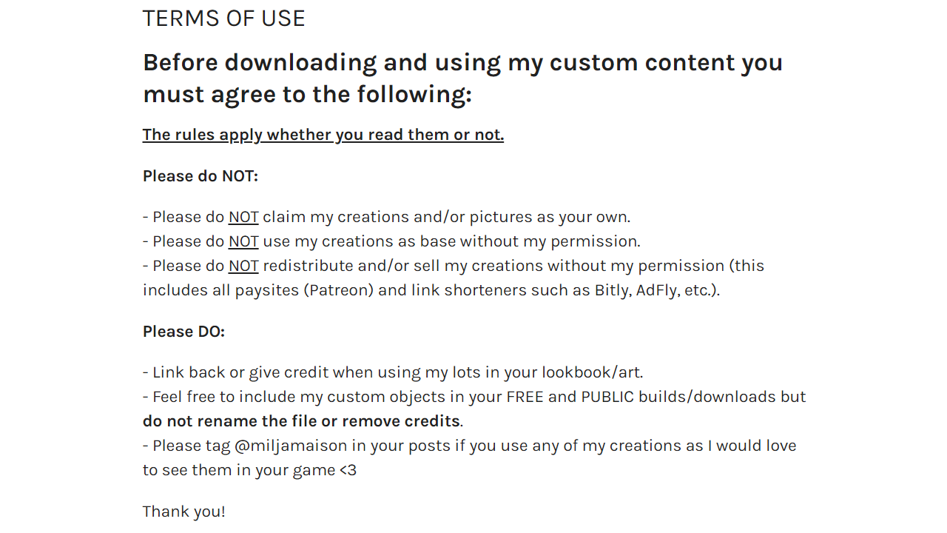Click the word Patreon in parentheses
947x533 pixels.
338,290
